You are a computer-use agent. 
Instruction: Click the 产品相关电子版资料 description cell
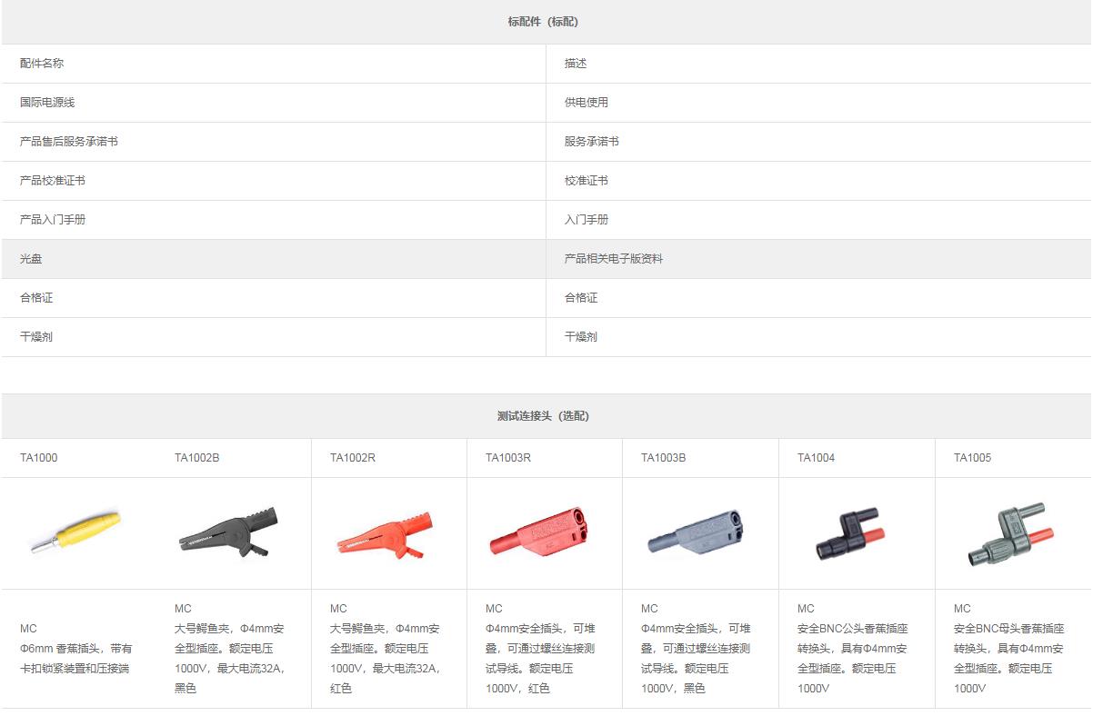click(613, 259)
